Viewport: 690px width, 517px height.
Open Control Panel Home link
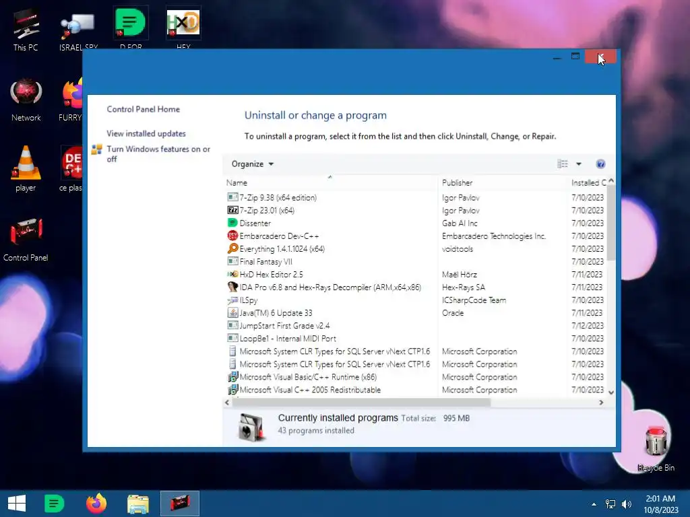(143, 110)
